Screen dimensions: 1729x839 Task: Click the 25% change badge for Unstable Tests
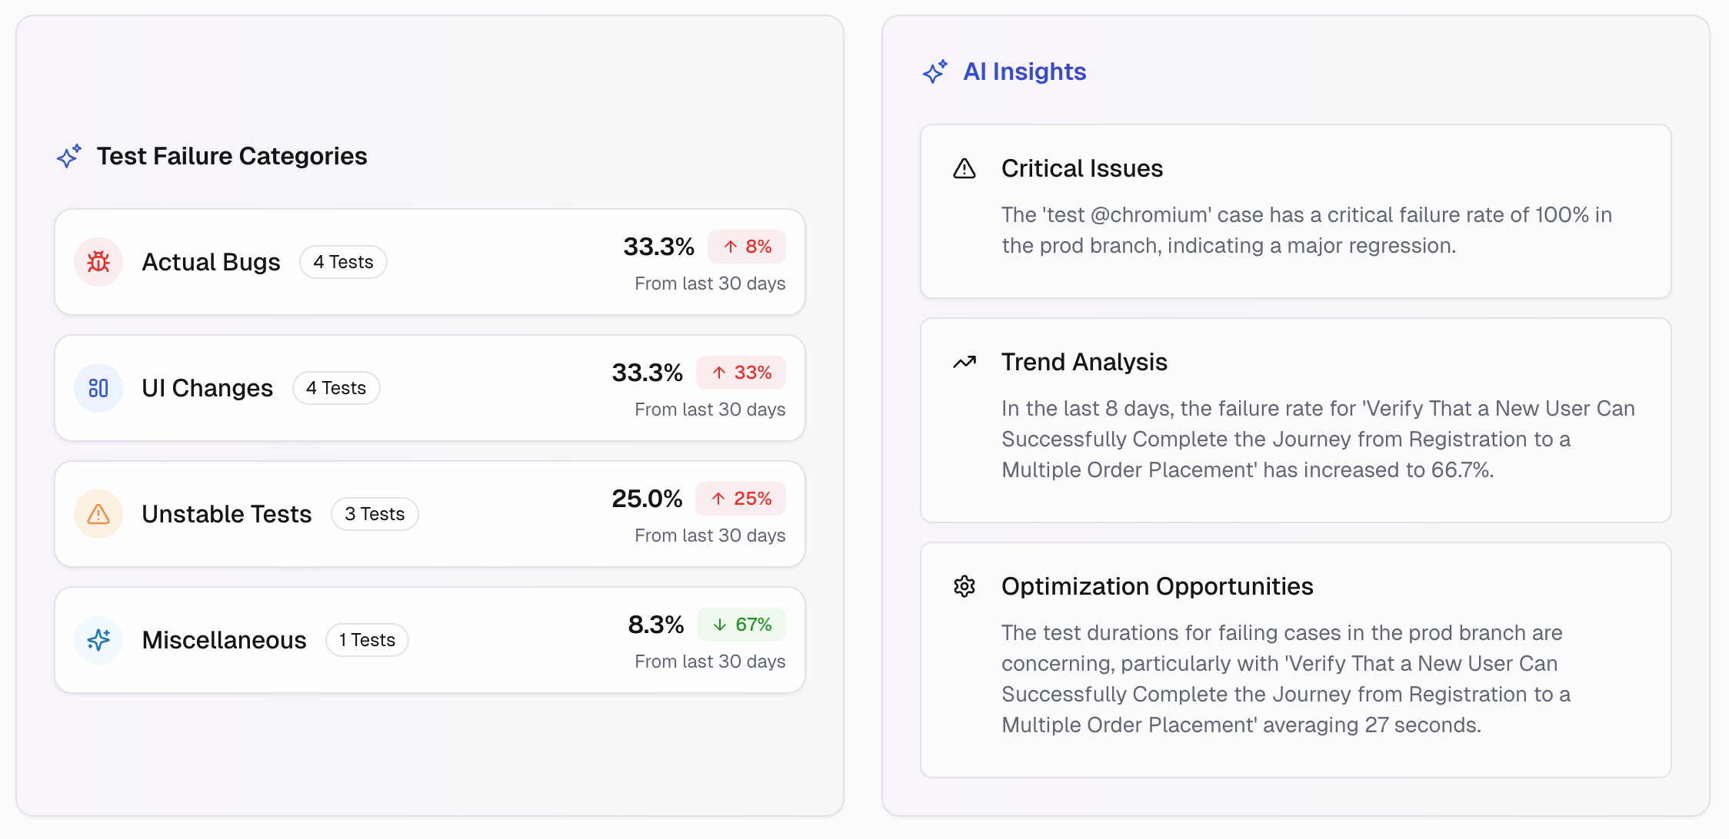click(741, 499)
